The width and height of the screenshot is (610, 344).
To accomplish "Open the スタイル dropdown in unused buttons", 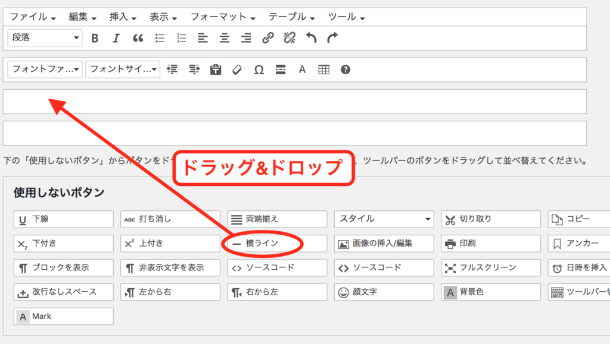I will click(384, 219).
